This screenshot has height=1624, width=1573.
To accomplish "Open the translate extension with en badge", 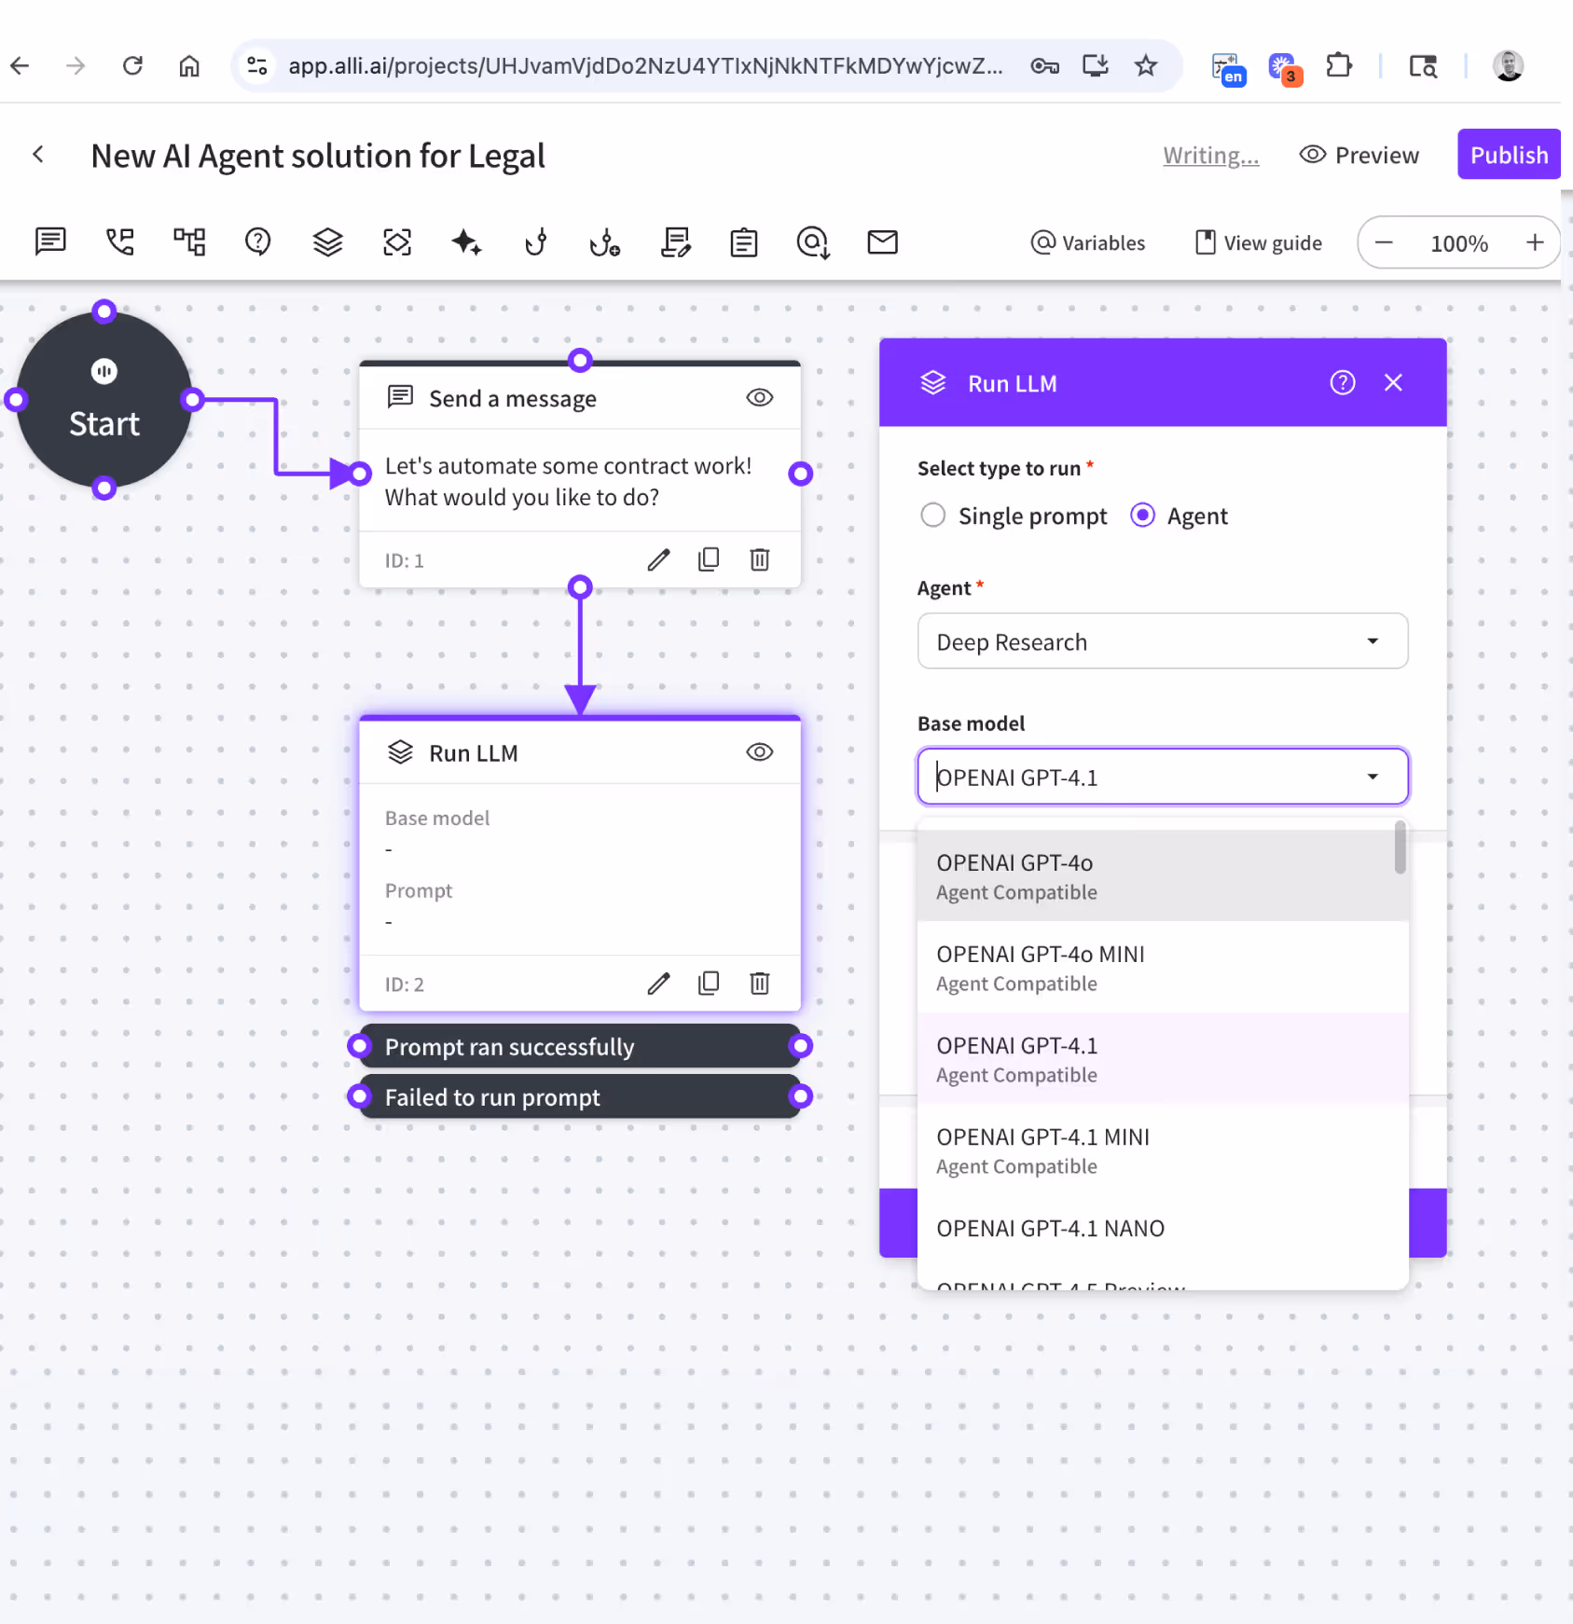I will [1228, 68].
